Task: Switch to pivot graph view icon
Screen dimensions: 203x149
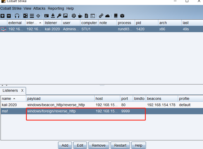Action: coord(25,16)
